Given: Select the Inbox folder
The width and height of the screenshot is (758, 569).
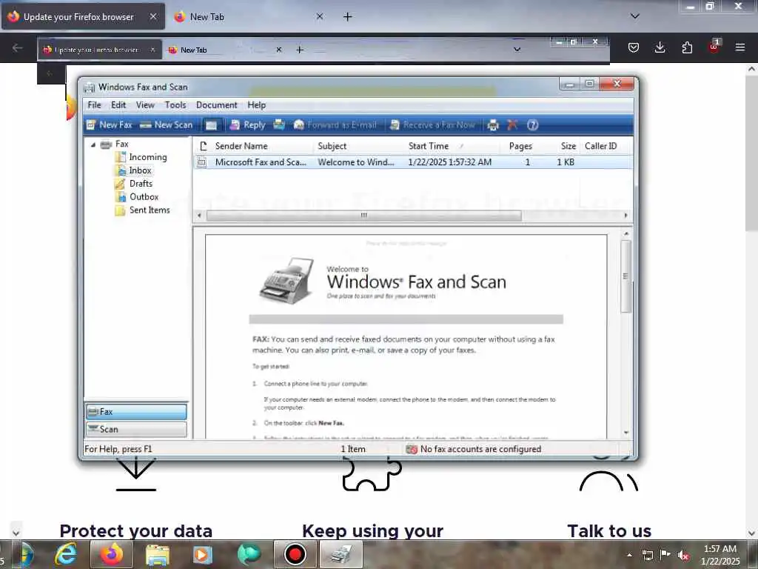Looking at the screenshot, I should (140, 170).
